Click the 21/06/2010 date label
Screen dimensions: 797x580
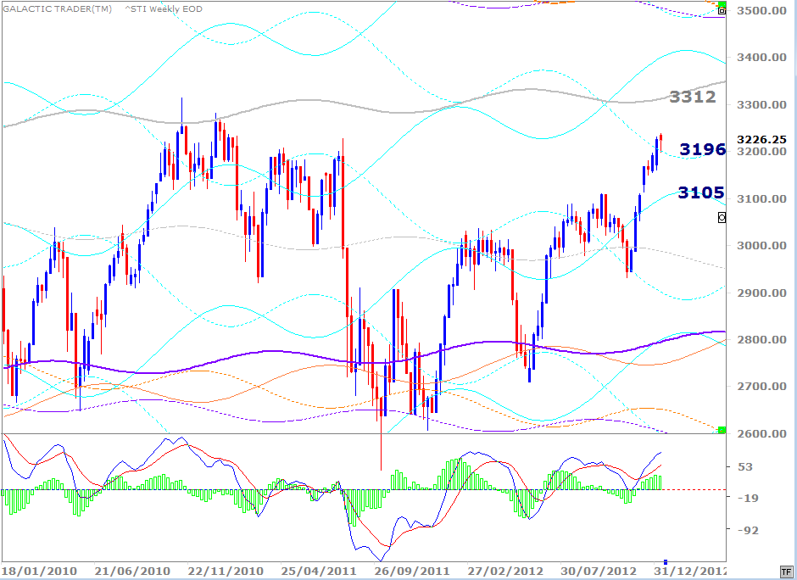click(133, 571)
